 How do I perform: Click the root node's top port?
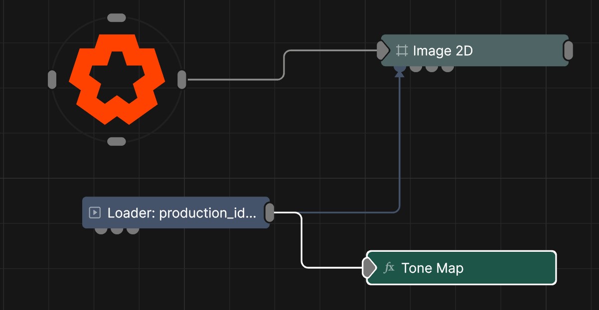tap(117, 18)
